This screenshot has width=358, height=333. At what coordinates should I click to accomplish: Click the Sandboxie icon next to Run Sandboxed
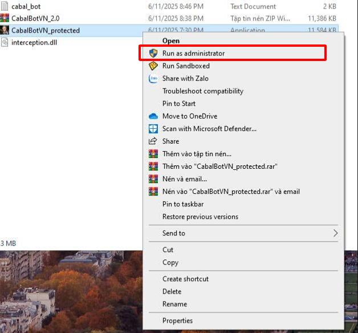(x=153, y=66)
